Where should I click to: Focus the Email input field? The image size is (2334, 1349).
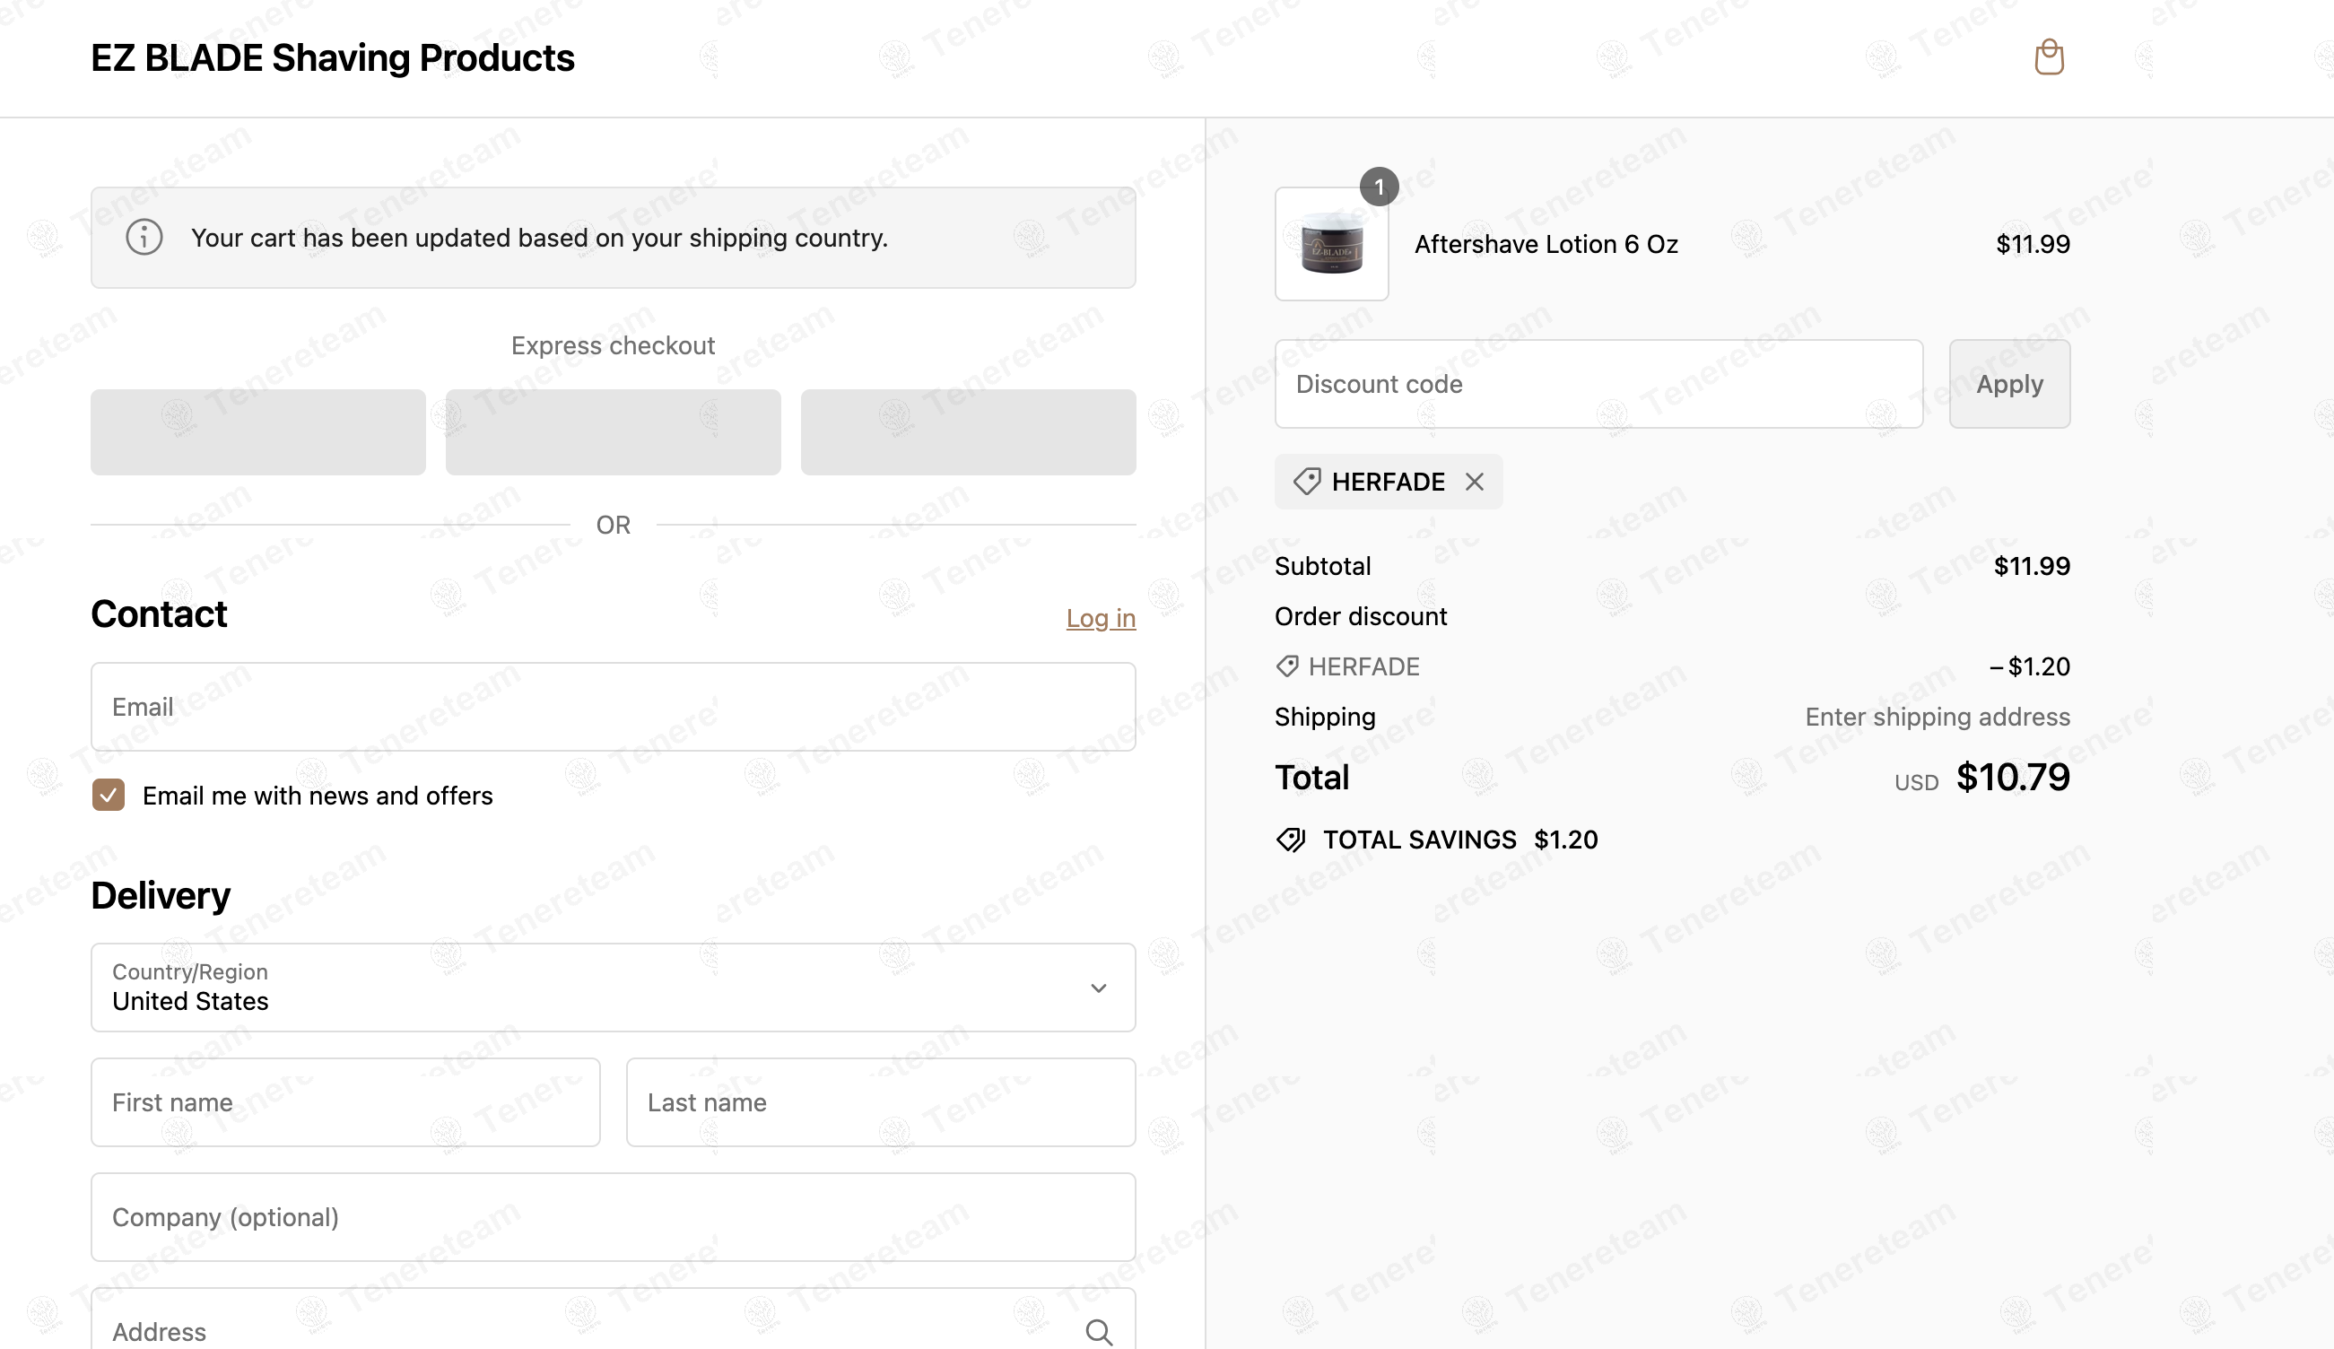tap(614, 708)
